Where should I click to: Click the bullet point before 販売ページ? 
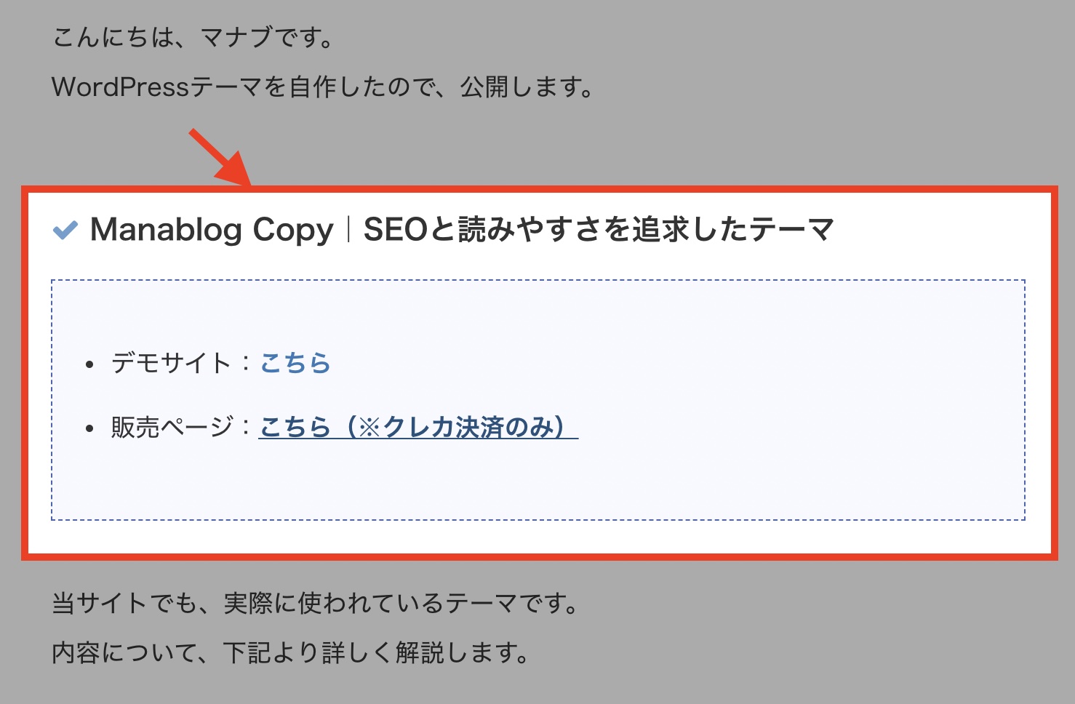(x=89, y=428)
